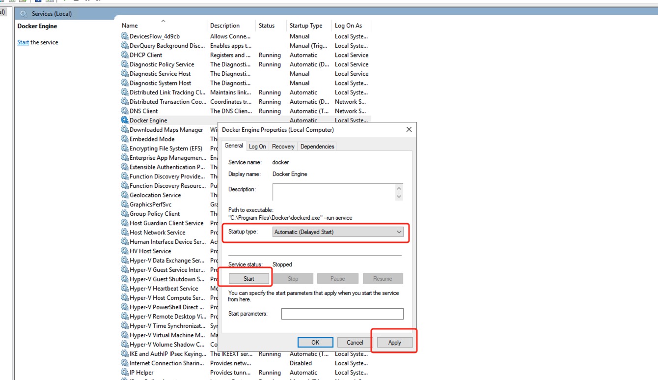Click the gear icon of Hyper-V Time Synchronization

point(125,326)
